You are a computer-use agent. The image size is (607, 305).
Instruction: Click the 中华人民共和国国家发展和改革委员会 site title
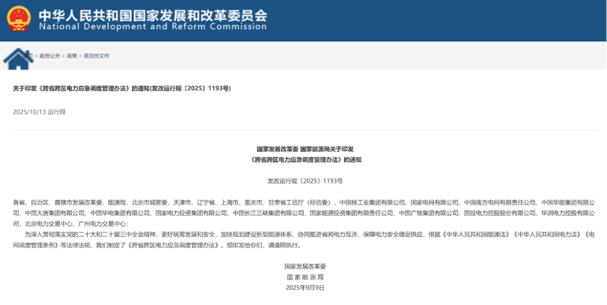153,15
